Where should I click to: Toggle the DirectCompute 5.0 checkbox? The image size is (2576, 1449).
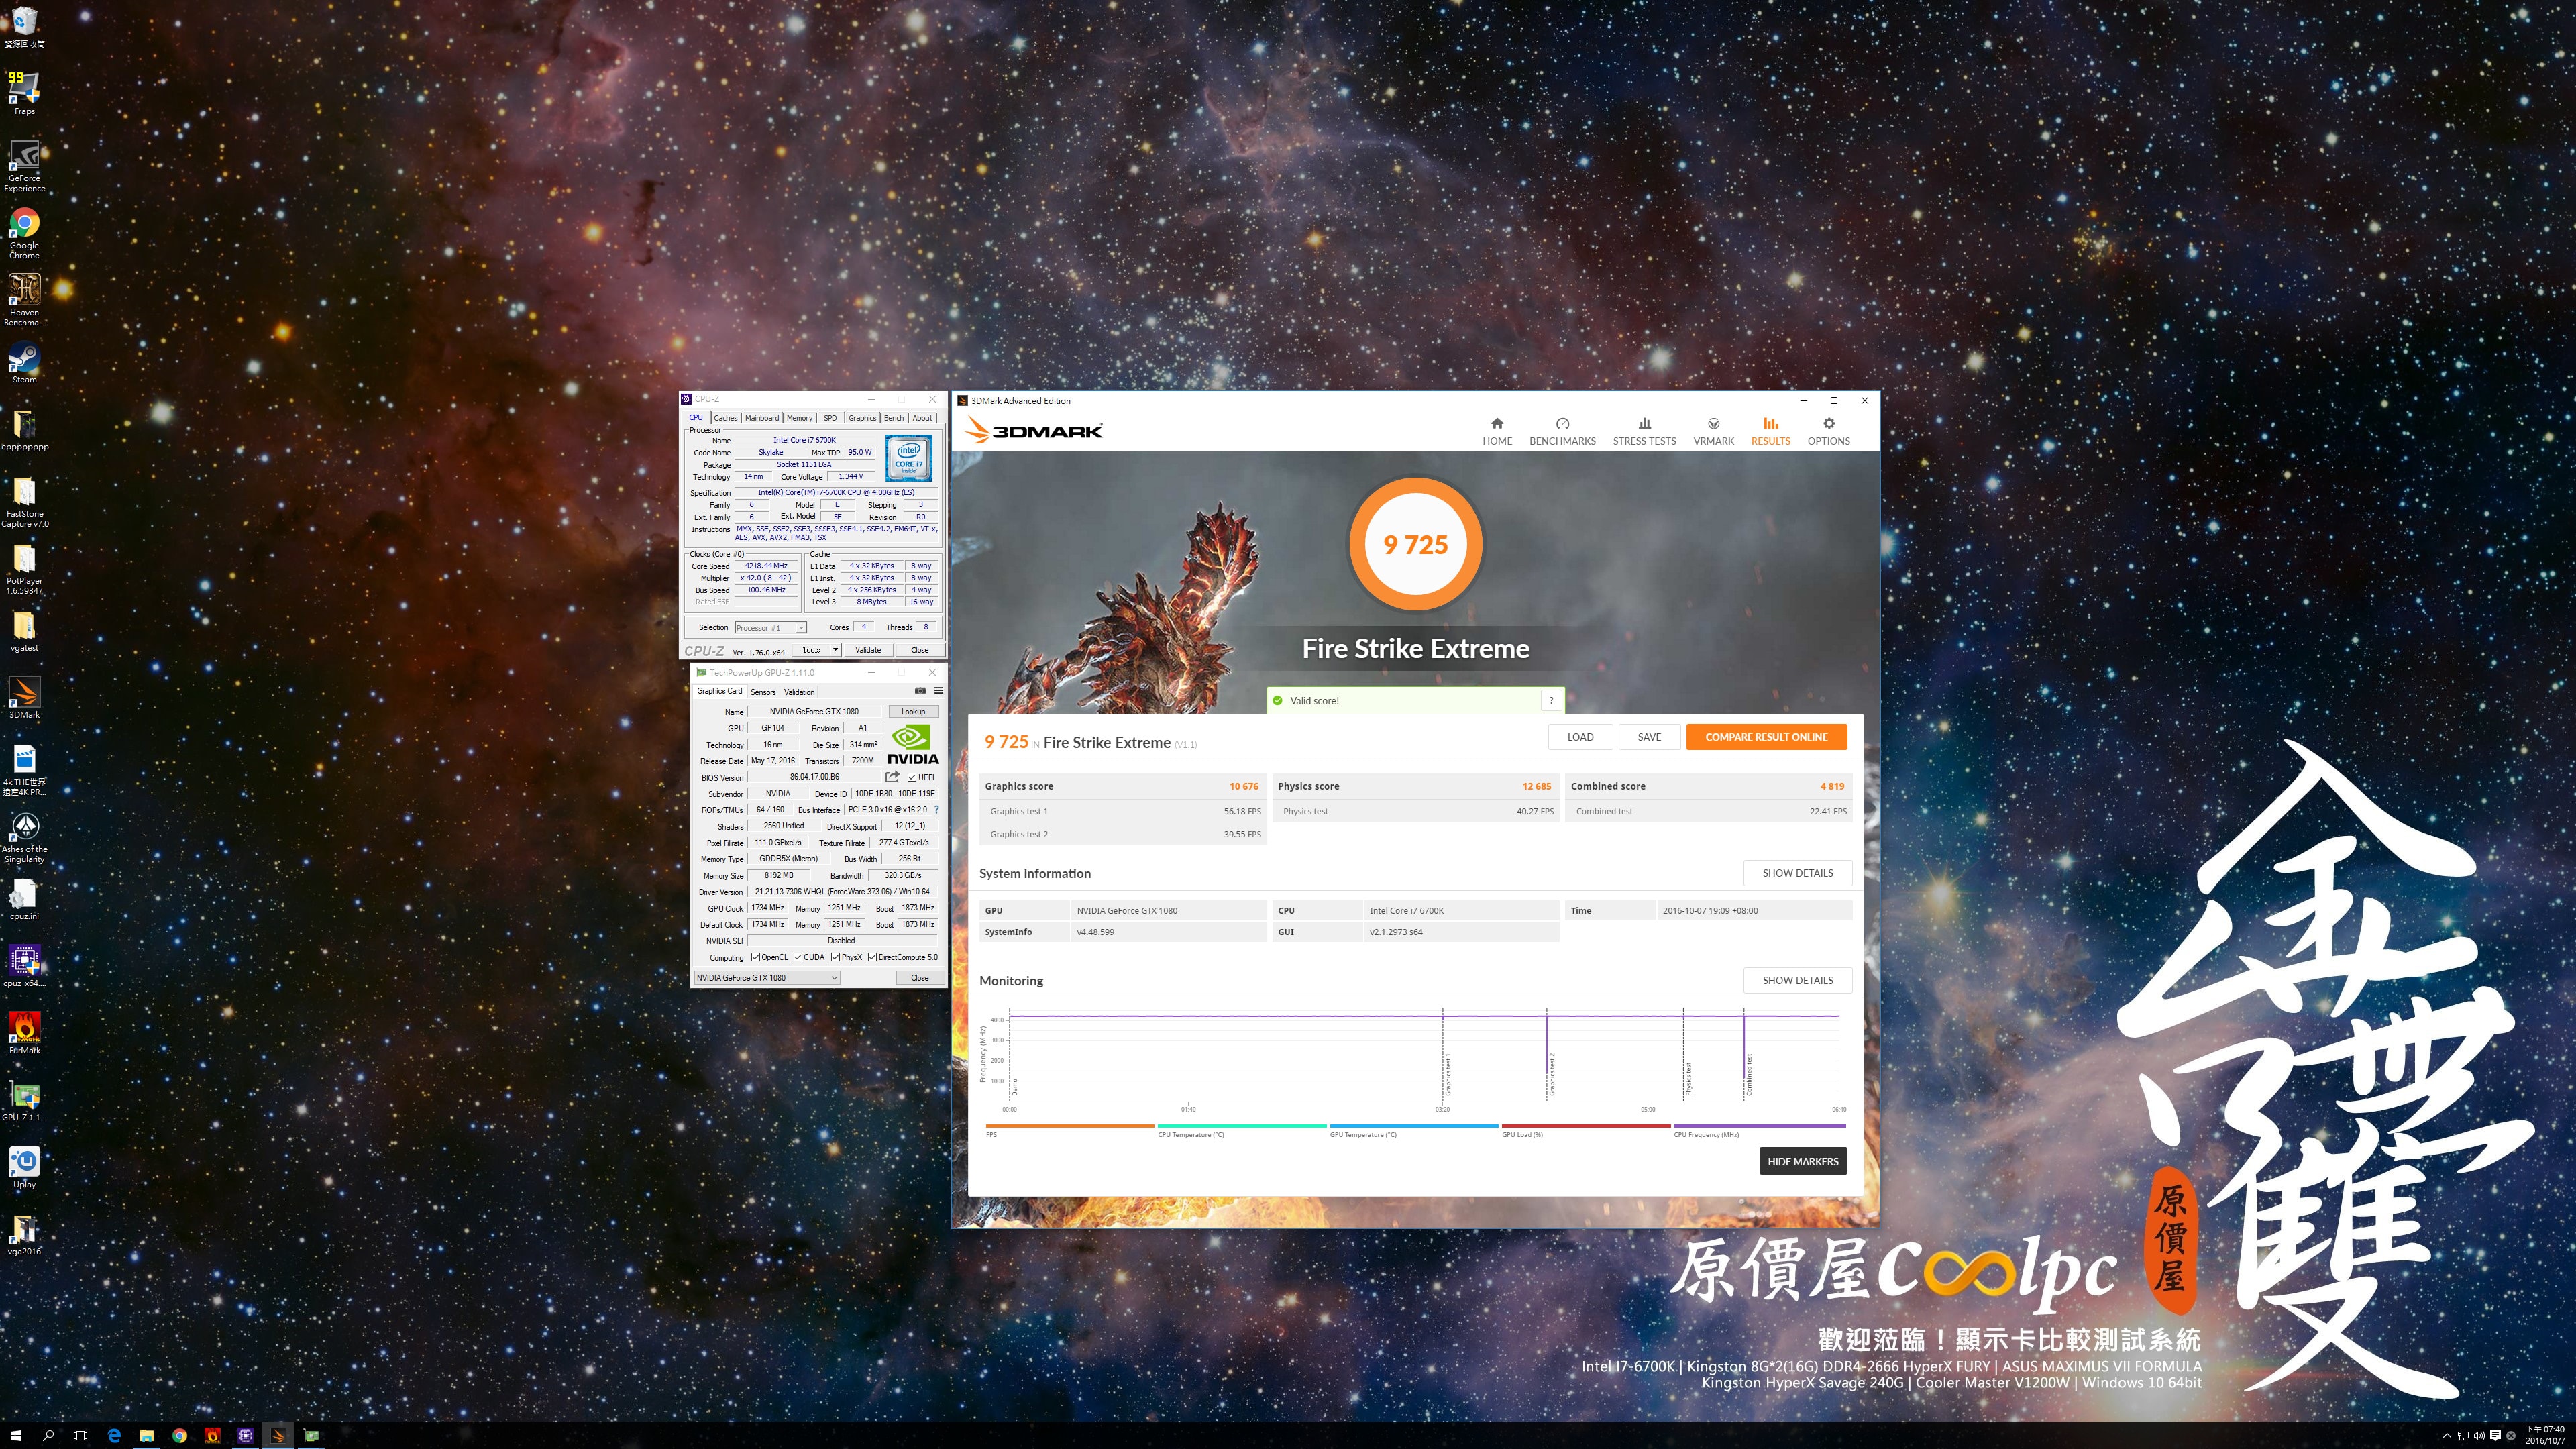click(x=872, y=957)
